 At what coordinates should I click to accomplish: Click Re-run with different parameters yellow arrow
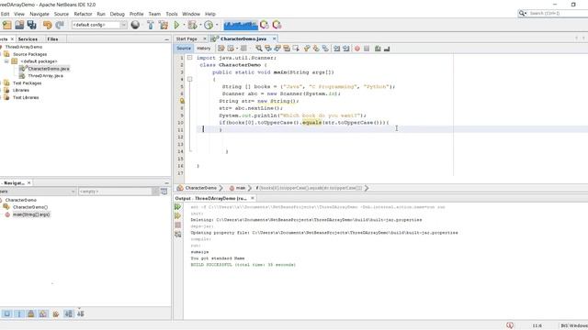click(x=177, y=216)
